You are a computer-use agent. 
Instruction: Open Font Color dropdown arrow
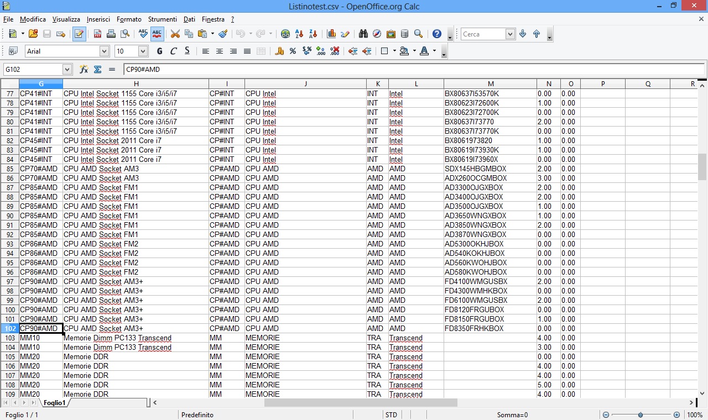(x=434, y=51)
